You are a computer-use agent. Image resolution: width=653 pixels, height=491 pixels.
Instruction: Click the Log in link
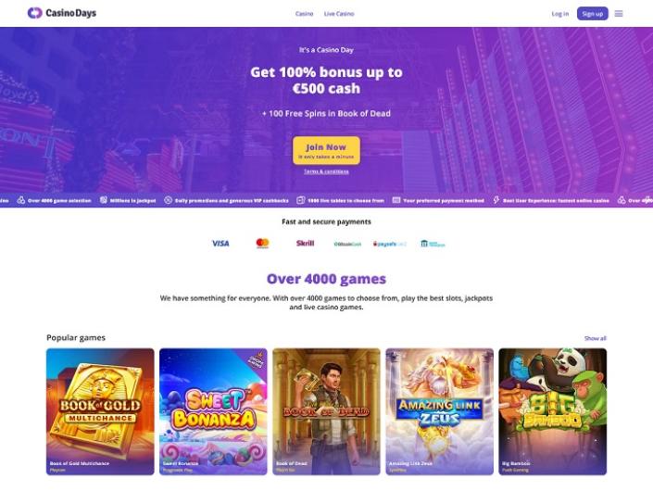click(x=560, y=14)
